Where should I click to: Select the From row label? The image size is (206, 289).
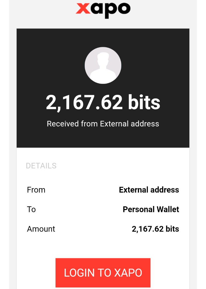click(x=36, y=190)
